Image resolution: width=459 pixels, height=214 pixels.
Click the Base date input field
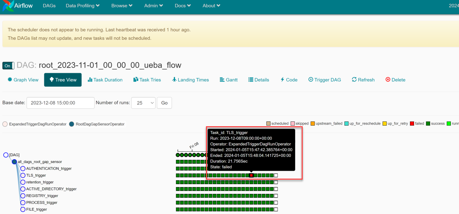[x=60, y=103]
